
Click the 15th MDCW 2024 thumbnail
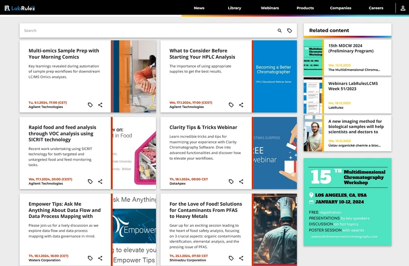coord(313,58)
